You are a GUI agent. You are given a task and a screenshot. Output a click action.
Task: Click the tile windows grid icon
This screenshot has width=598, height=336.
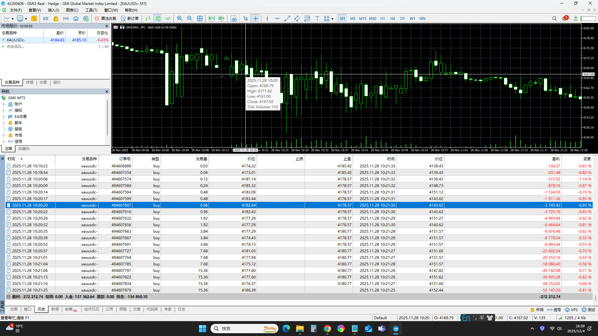(x=200, y=19)
